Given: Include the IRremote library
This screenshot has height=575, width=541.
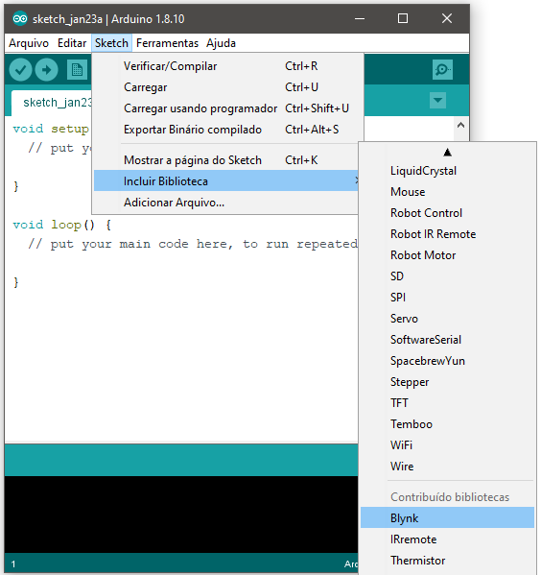Looking at the screenshot, I should tap(447, 539).
